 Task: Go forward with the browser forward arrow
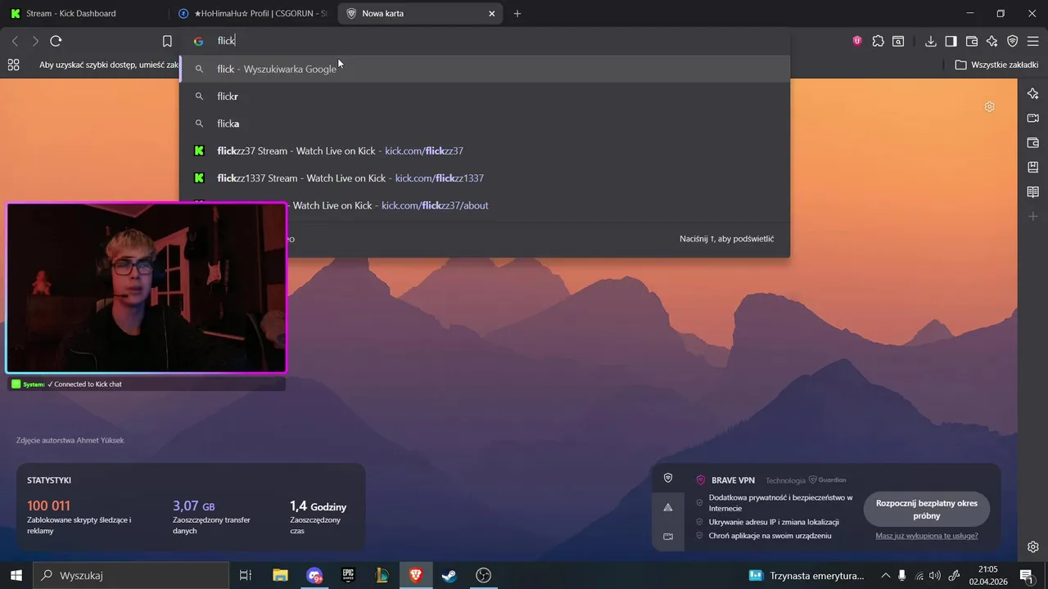click(35, 41)
